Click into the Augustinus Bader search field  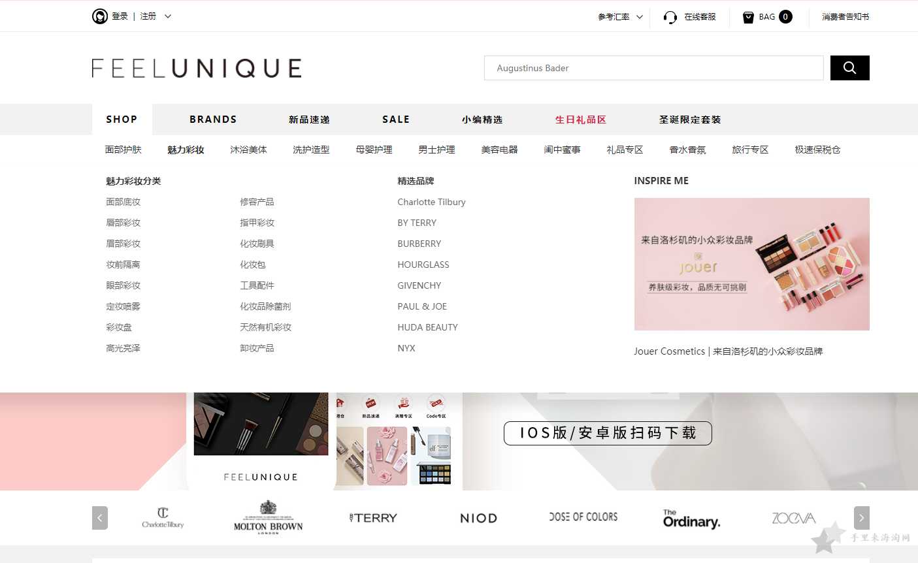653,68
